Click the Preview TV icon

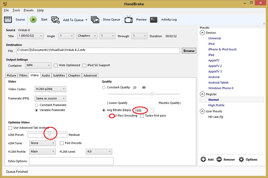[x=129, y=19]
